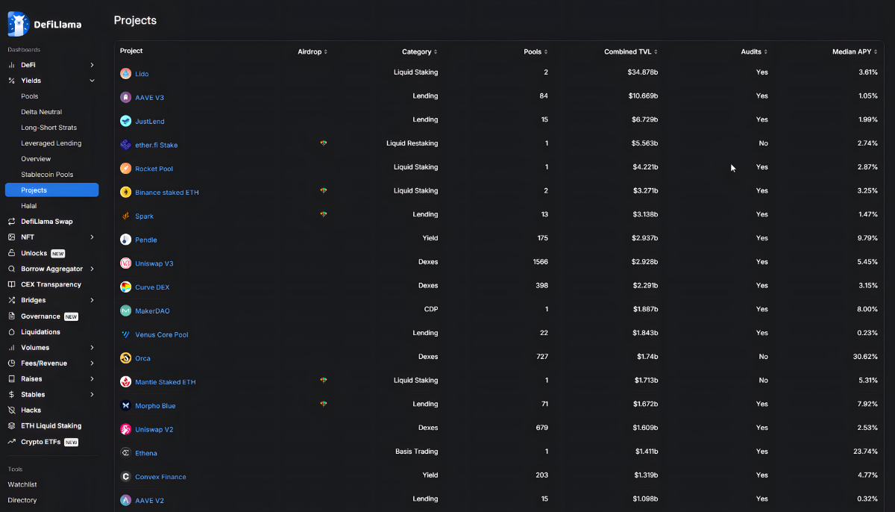Expand the Volumes sidebar section
This screenshot has height=512, width=895.
point(91,347)
